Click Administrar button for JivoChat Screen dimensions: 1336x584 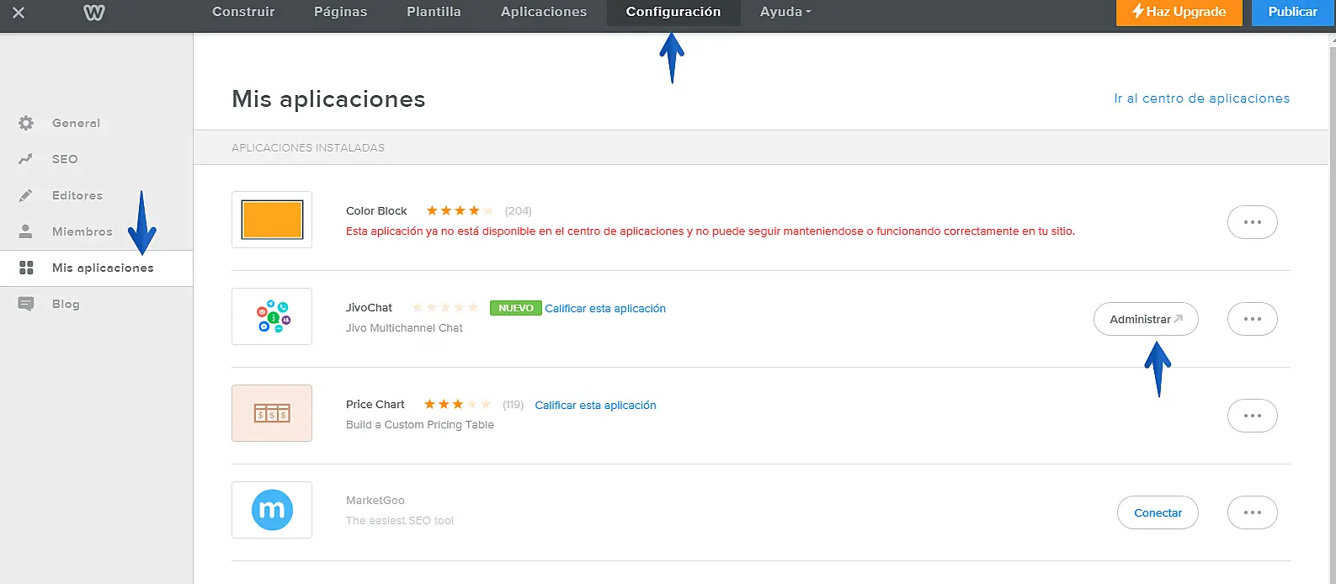click(1145, 319)
